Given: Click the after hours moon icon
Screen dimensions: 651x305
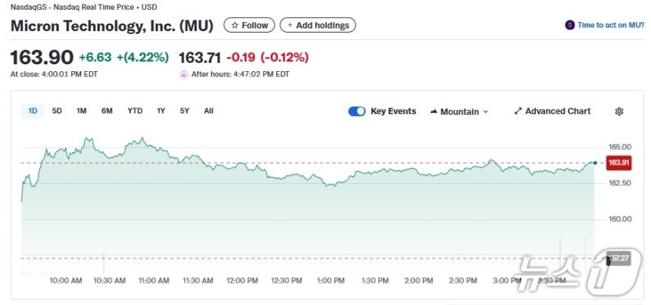Looking at the screenshot, I should click(x=183, y=74).
